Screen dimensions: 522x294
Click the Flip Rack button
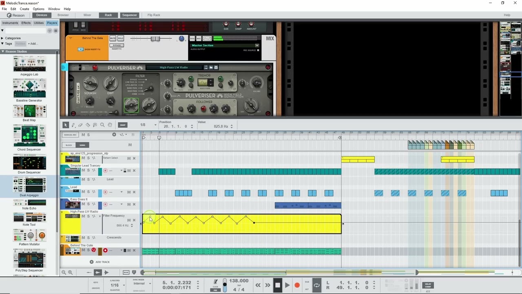(154, 15)
